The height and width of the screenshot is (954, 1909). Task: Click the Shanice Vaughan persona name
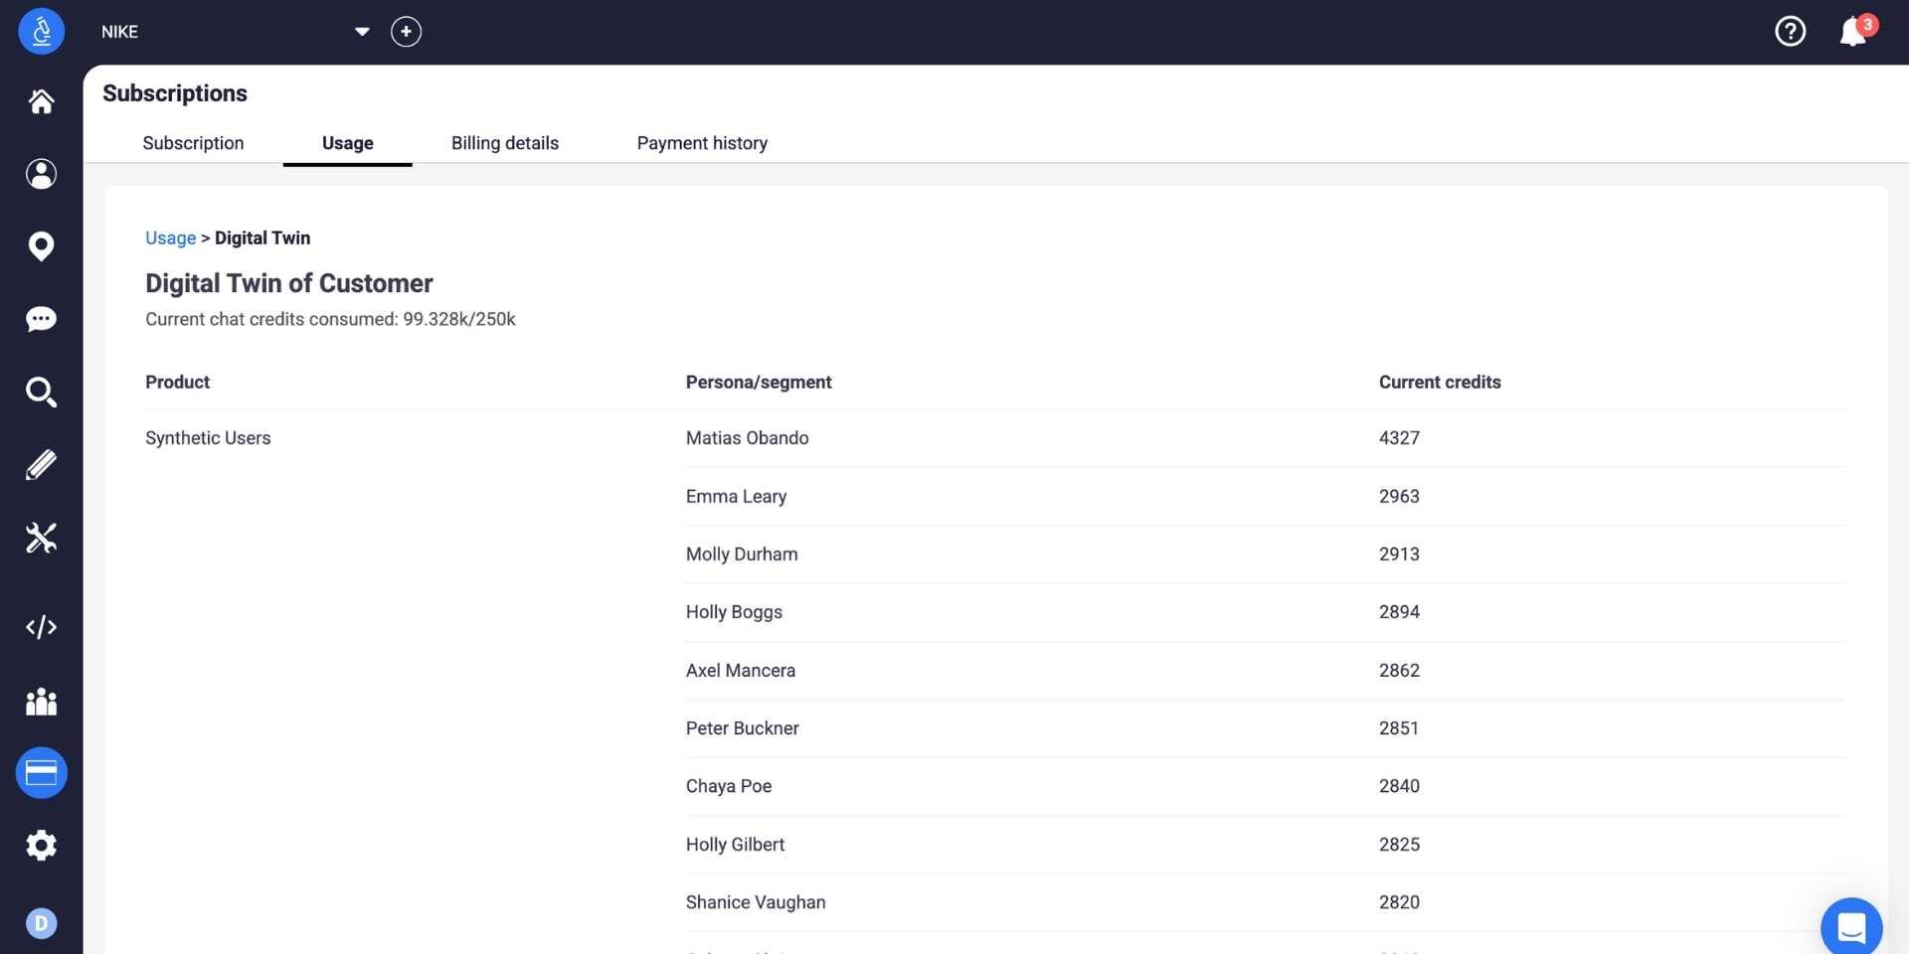[756, 902]
